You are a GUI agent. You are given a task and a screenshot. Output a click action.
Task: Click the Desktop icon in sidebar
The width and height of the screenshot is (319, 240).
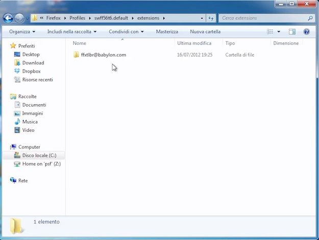pos(17,54)
